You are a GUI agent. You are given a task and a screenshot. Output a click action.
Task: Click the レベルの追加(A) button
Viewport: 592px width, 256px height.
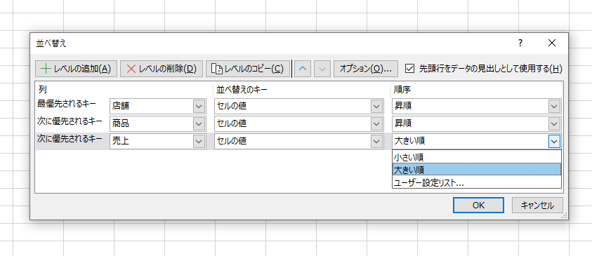coord(77,69)
